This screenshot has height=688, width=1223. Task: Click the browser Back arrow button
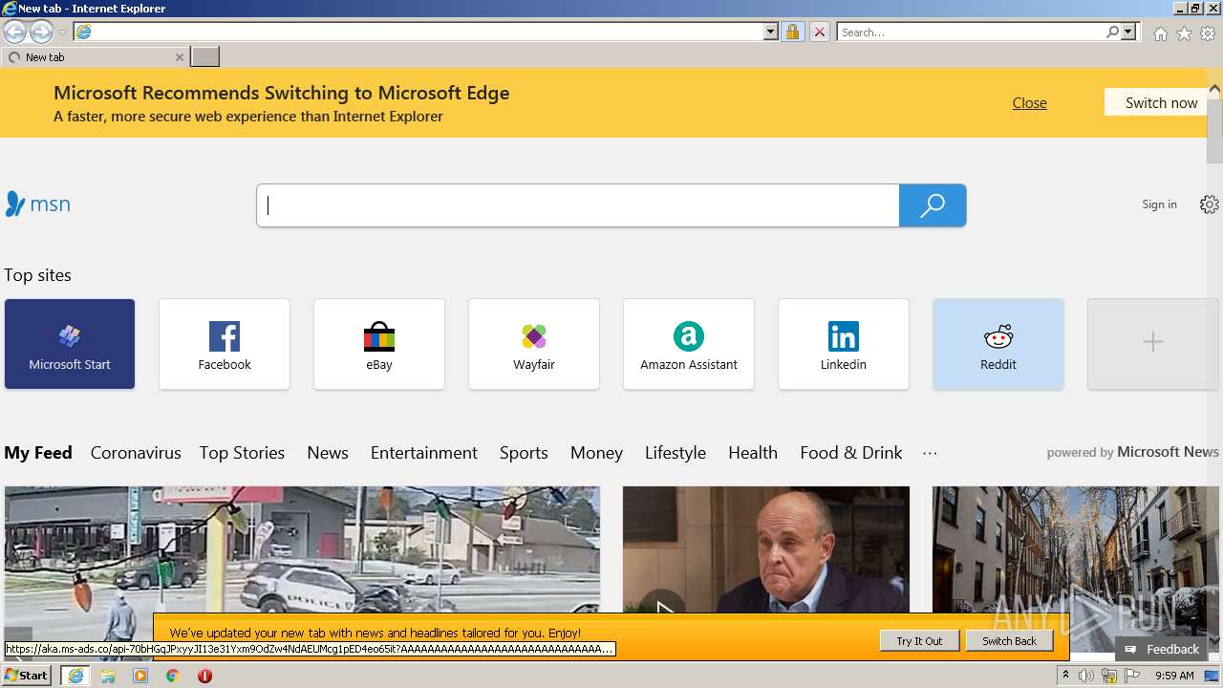coord(15,32)
